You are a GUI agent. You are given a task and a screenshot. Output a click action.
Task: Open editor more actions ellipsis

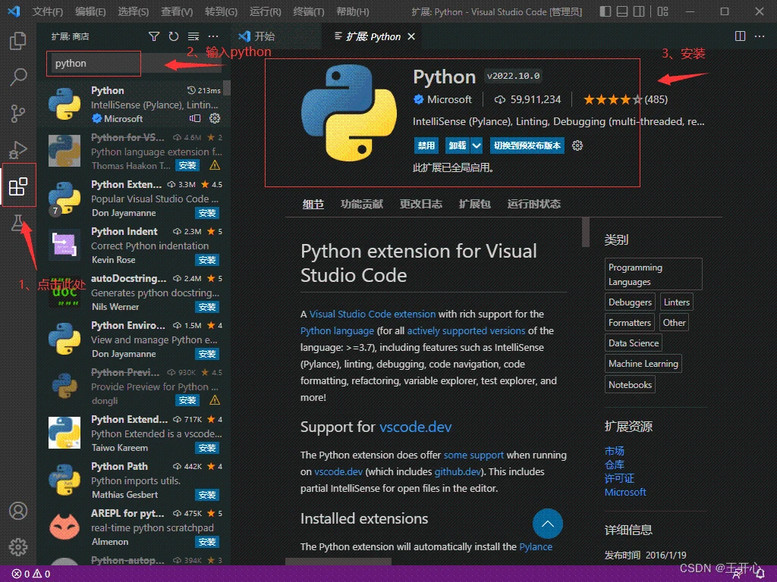point(759,36)
